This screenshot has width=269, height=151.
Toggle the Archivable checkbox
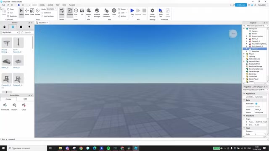click(256, 104)
